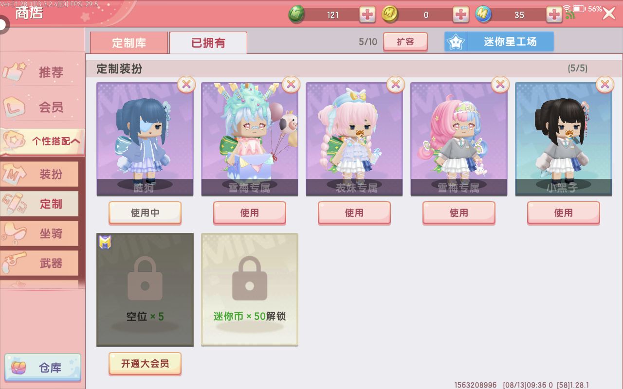Tap the plus beside blue coin balance 35
This screenshot has width=623, height=389.
point(554,15)
